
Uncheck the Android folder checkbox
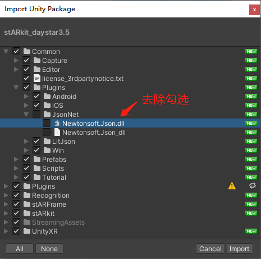click(x=36, y=96)
